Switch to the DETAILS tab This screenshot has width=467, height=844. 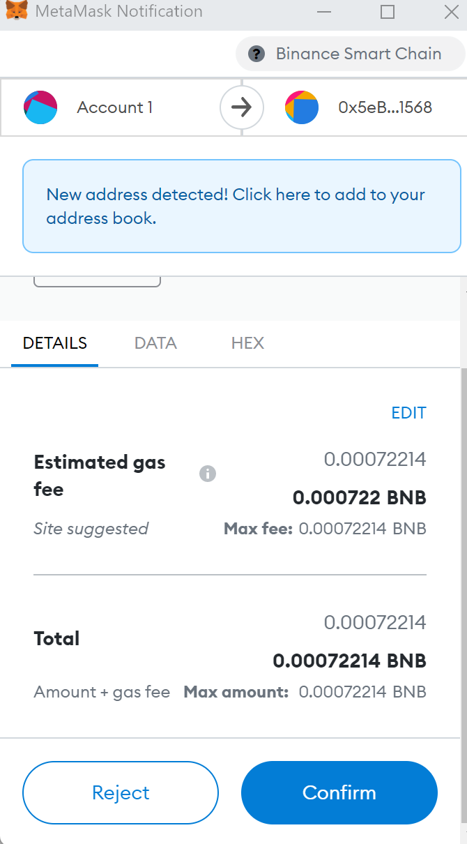[55, 343]
